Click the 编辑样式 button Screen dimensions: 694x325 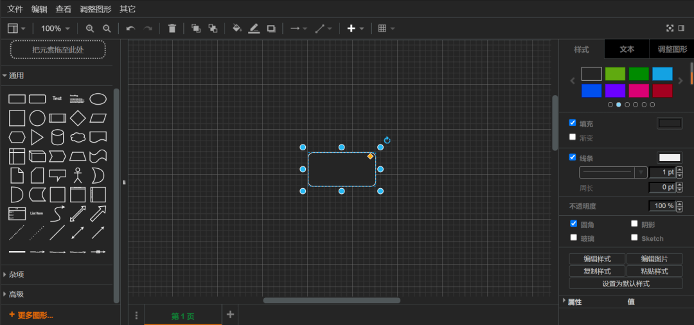(x=597, y=259)
